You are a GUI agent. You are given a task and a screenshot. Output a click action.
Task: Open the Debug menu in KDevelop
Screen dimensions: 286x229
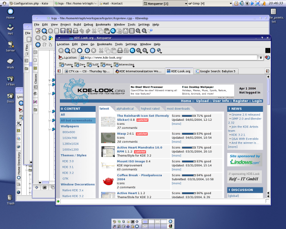click(x=88, y=25)
